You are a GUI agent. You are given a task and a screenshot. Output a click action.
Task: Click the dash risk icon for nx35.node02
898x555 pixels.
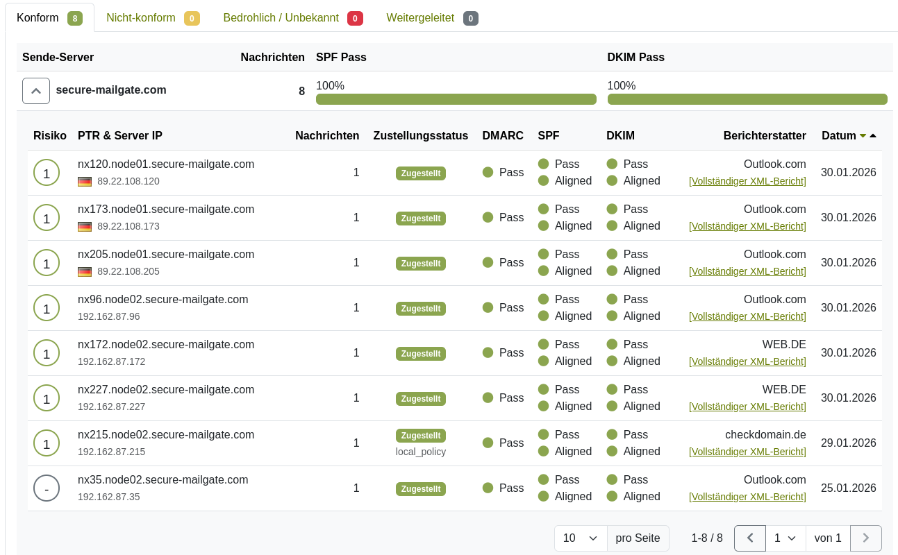(47, 488)
